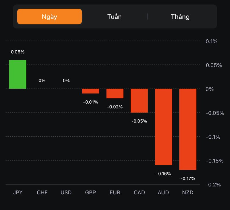Open the Tháng tab

click(x=180, y=16)
